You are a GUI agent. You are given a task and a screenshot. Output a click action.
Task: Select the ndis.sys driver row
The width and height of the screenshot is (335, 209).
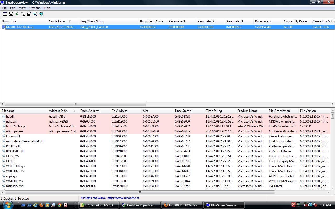point(165,121)
